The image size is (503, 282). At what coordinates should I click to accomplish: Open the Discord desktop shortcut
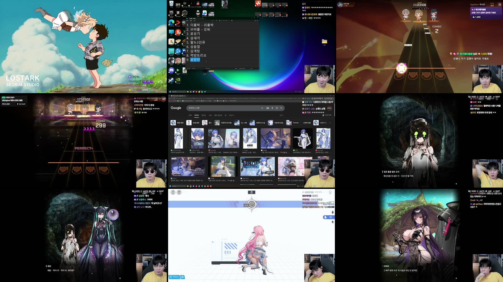coord(171,70)
